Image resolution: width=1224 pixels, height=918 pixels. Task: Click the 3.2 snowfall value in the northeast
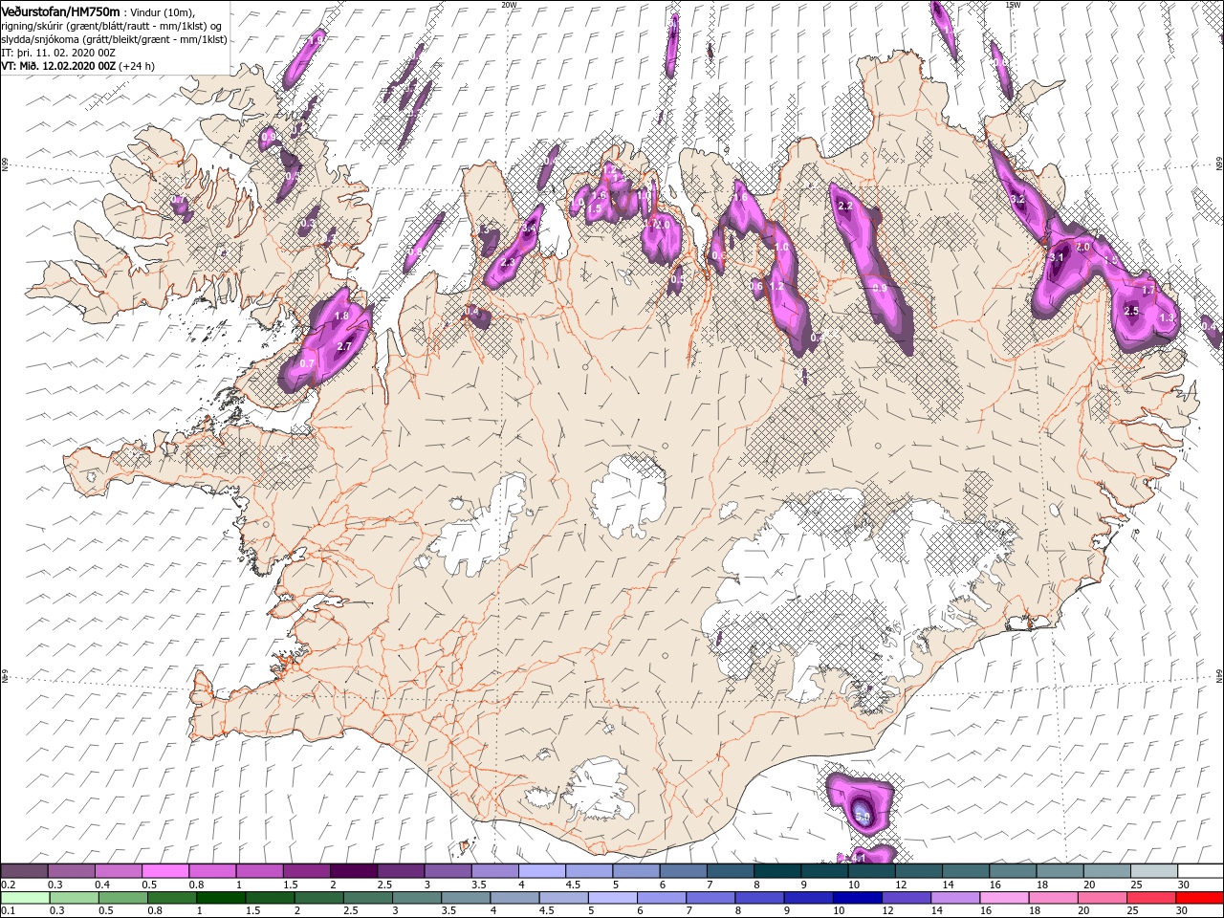coord(1017,199)
